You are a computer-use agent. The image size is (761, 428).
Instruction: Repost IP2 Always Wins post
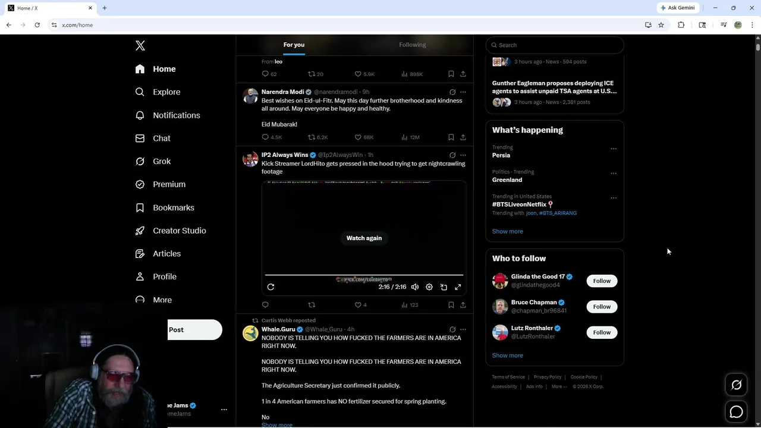tap(312, 305)
